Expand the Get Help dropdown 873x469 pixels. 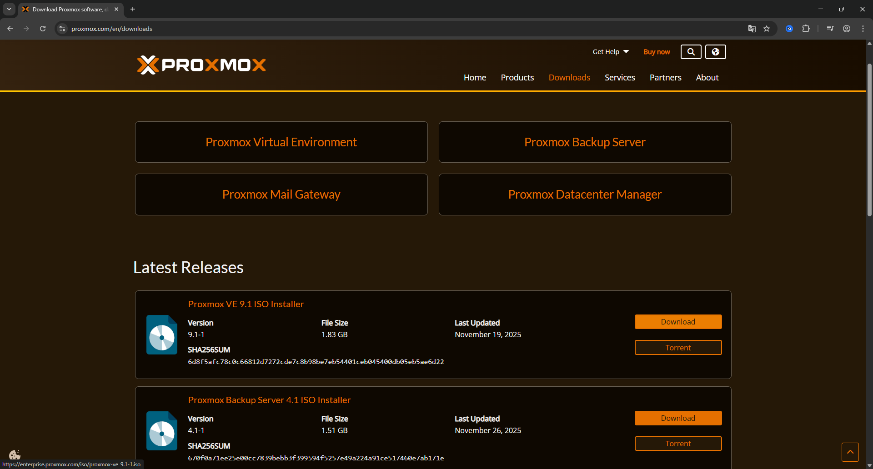click(610, 52)
